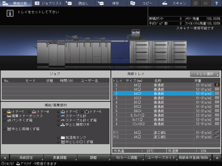Click the paper level bar of tray 3
This screenshot has height=166, width=222.
217,98
